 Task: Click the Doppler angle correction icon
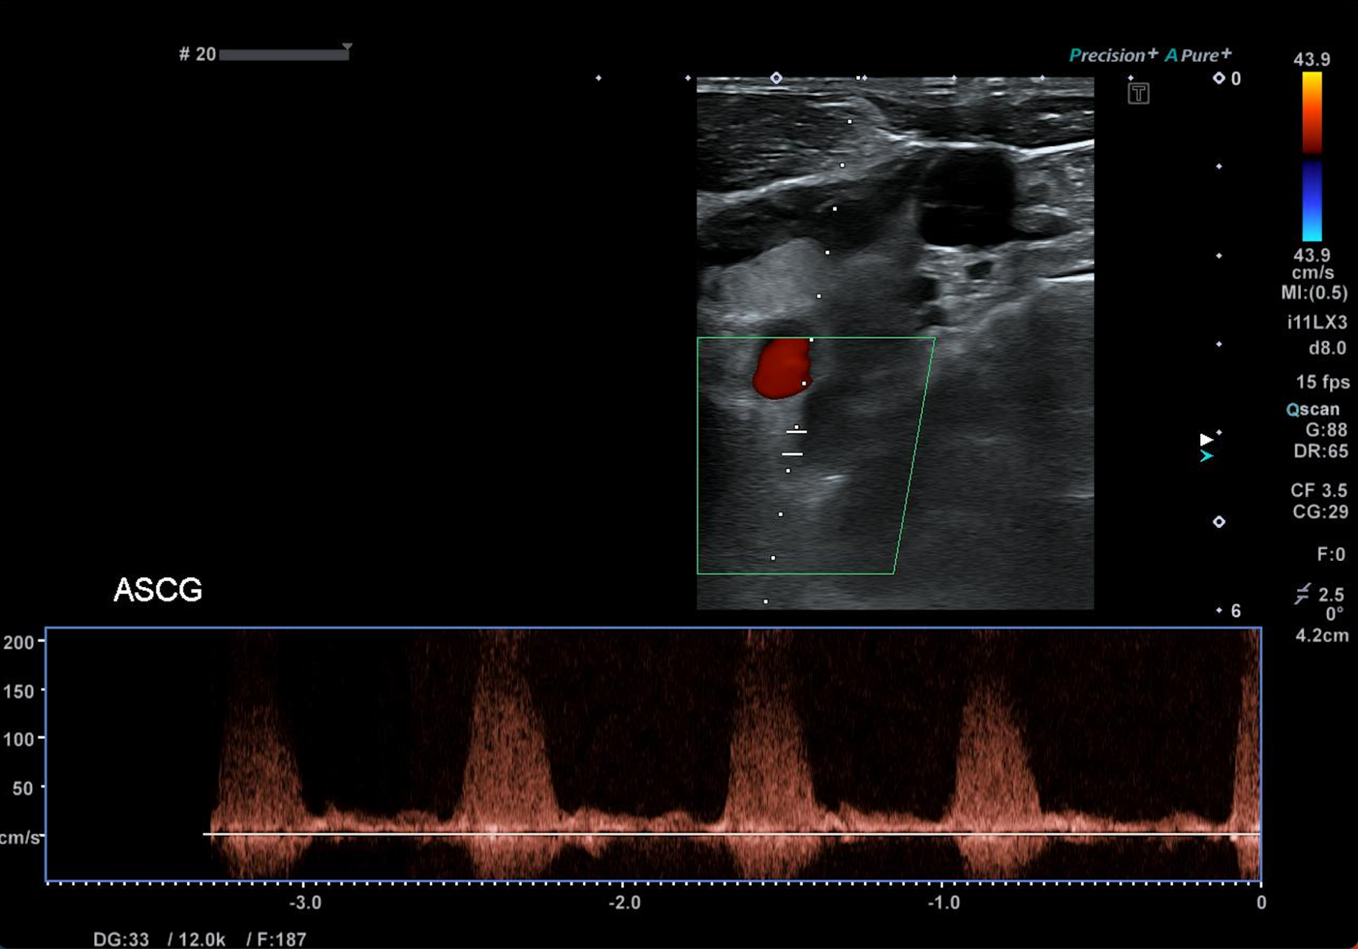click(x=1302, y=594)
